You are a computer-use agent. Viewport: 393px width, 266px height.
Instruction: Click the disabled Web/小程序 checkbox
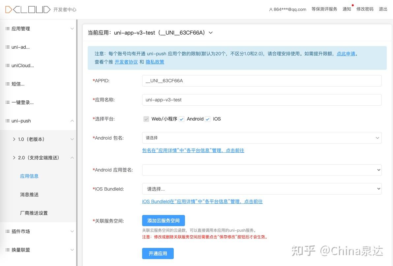146,119
